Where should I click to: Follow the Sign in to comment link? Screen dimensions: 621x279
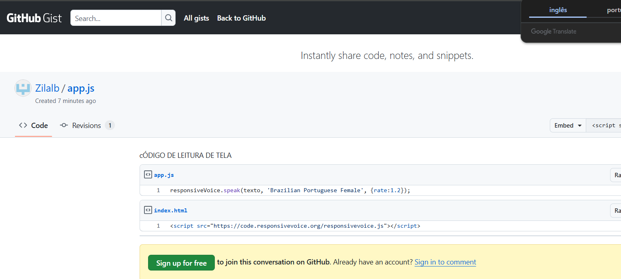(445, 262)
